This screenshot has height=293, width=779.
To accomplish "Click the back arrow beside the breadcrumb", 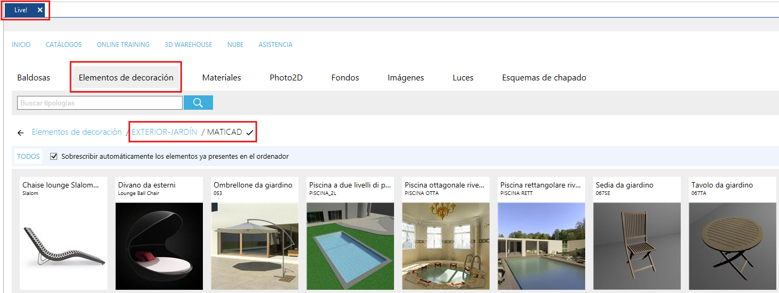I will click(x=21, y=133).
